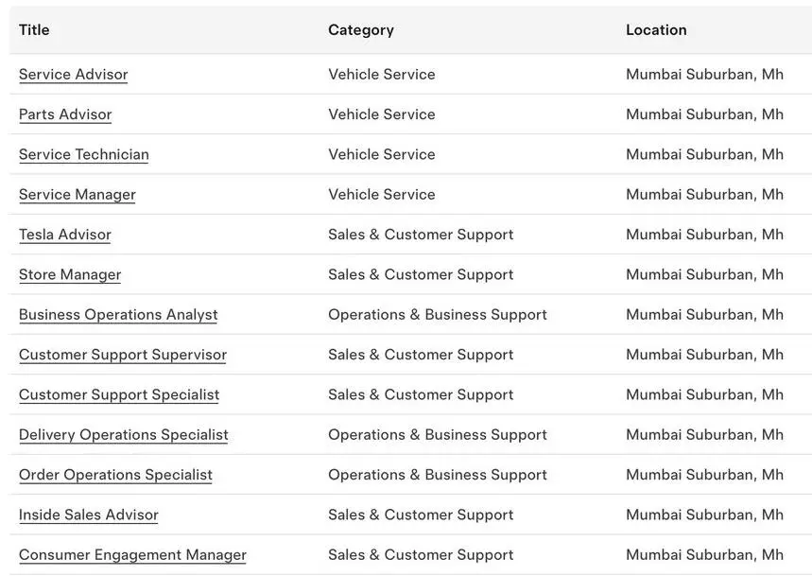The height and width of the screenshot is (576, 812).
Task: Select the Order Operations Specialist link
Action: (115, 475)
